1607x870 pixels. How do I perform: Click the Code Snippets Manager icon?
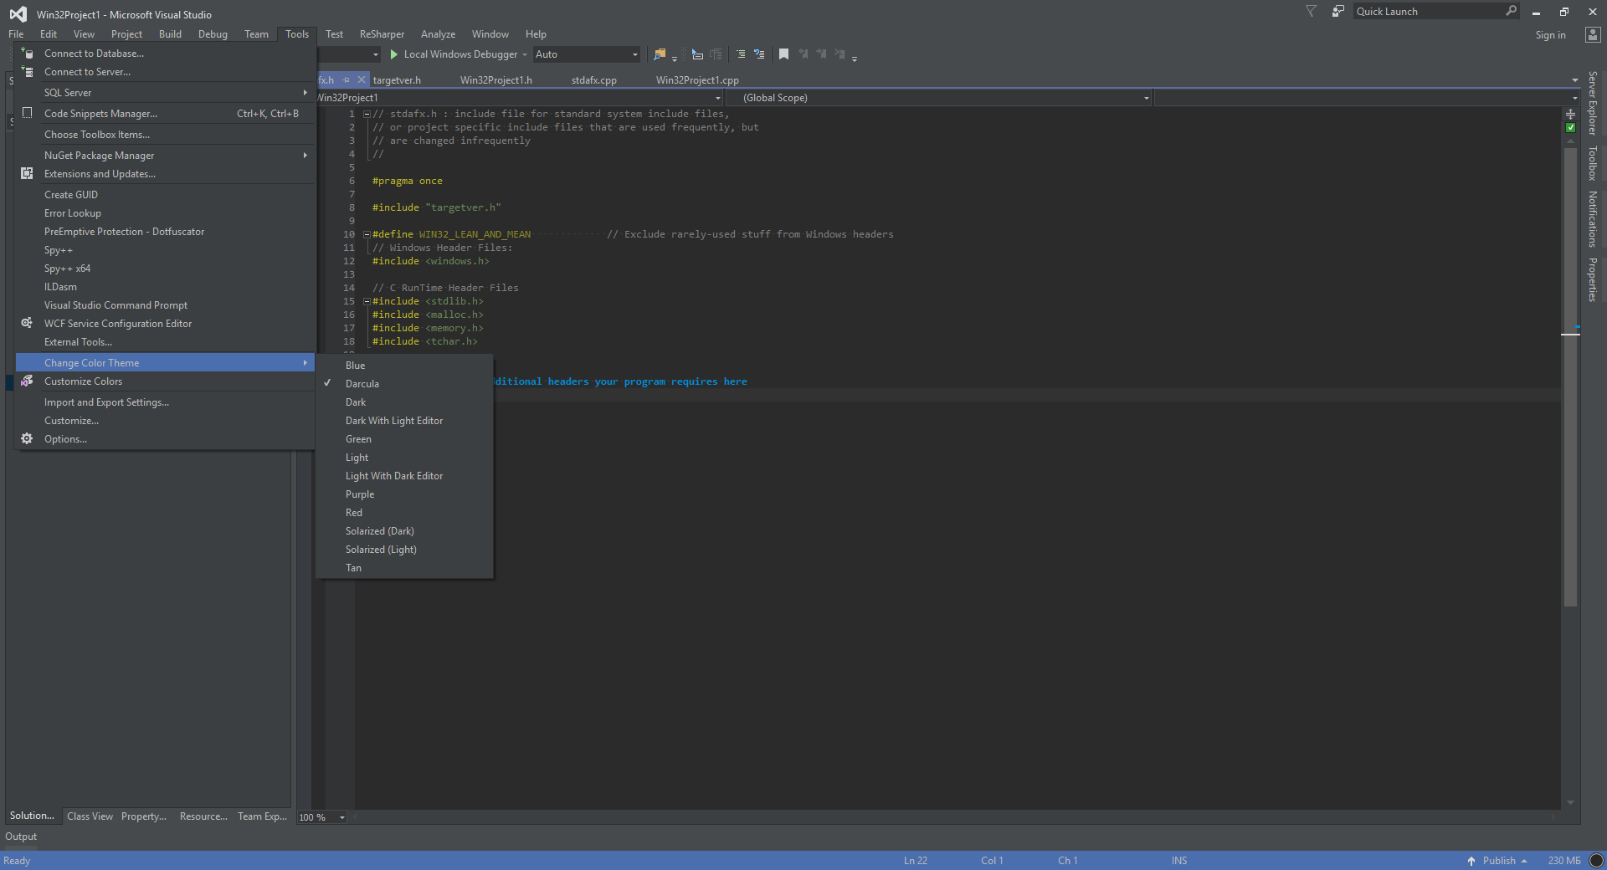pyautogui.click(x=27, y=113)
